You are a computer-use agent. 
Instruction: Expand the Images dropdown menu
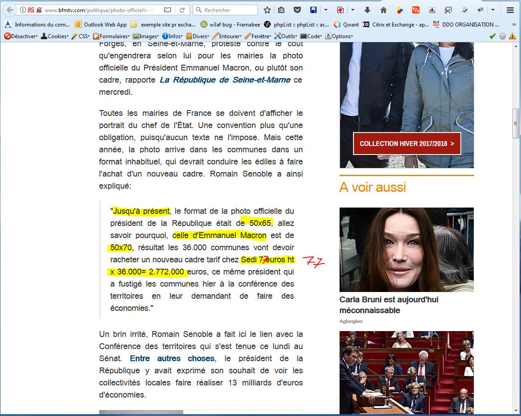[146, 36]
